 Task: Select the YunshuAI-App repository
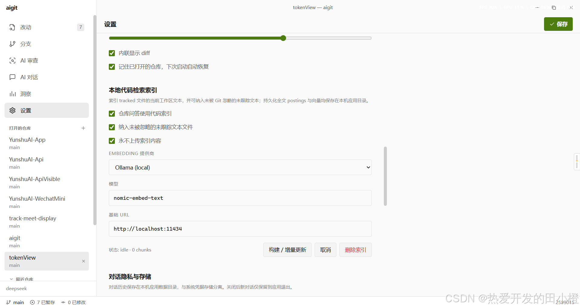(x=47, y=143)
